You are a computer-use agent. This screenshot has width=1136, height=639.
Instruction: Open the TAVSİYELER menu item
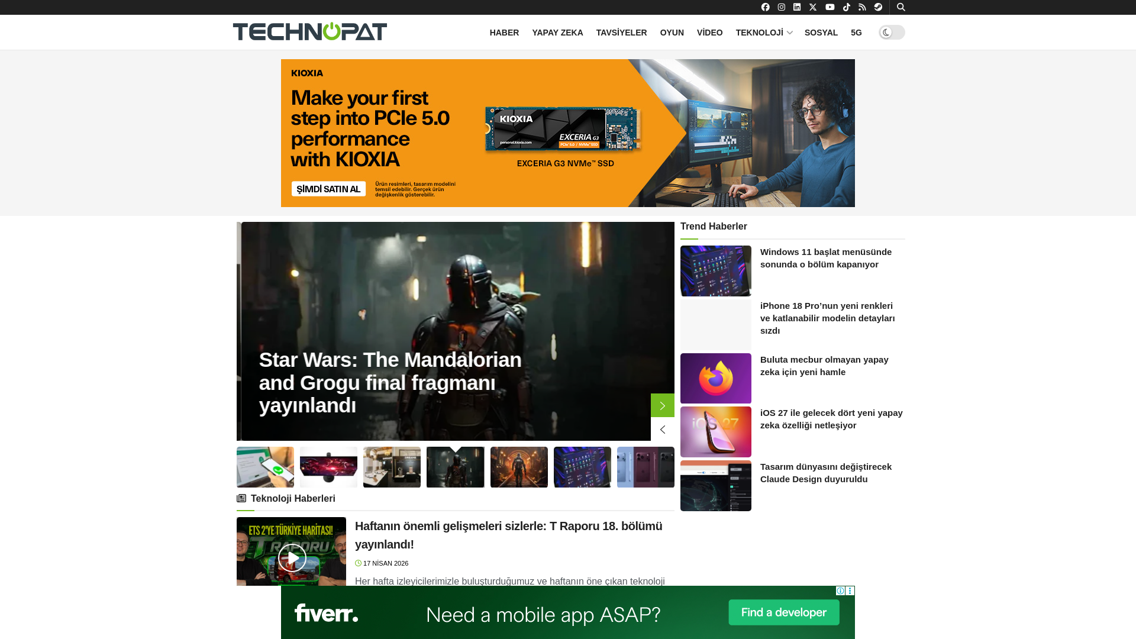[621, 33]
